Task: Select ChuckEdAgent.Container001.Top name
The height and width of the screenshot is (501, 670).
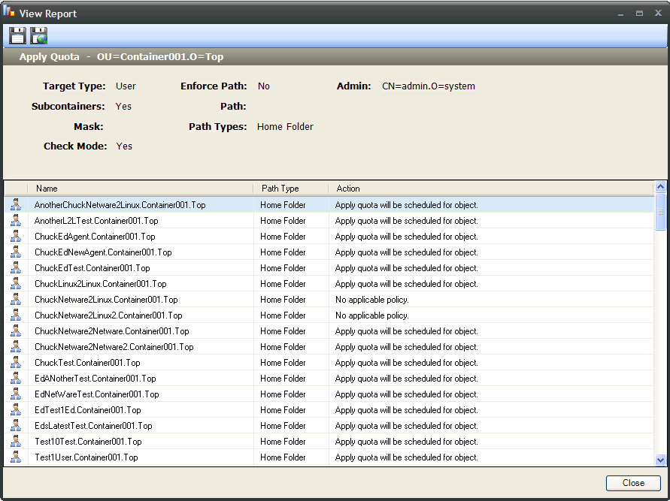Action: [x=95, y=237]
